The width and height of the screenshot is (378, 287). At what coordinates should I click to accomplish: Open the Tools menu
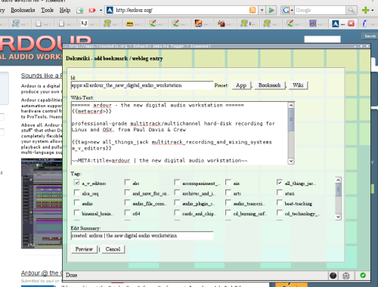click(x=48, y=11)
